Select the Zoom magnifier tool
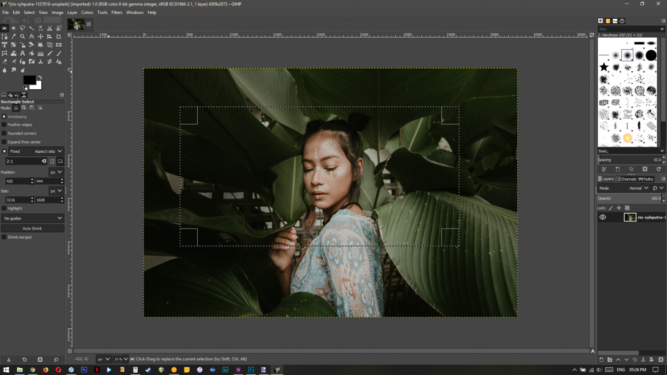Viewport: 667px width, 375px height. pyautogui.click(x=22, y=37)
